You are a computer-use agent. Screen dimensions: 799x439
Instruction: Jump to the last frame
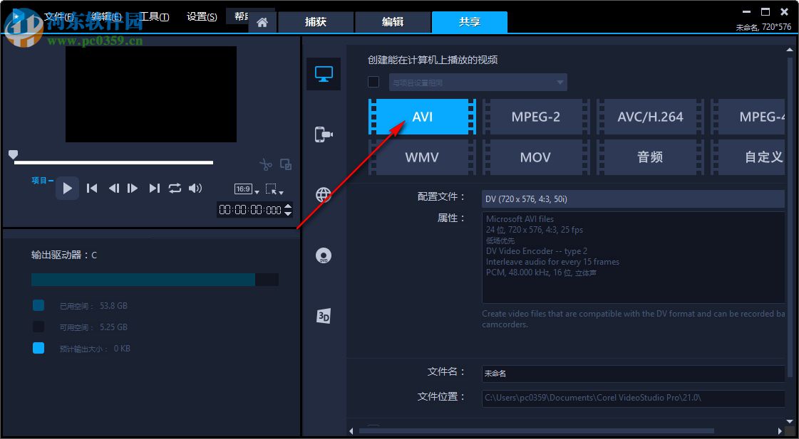click(154, 188)
